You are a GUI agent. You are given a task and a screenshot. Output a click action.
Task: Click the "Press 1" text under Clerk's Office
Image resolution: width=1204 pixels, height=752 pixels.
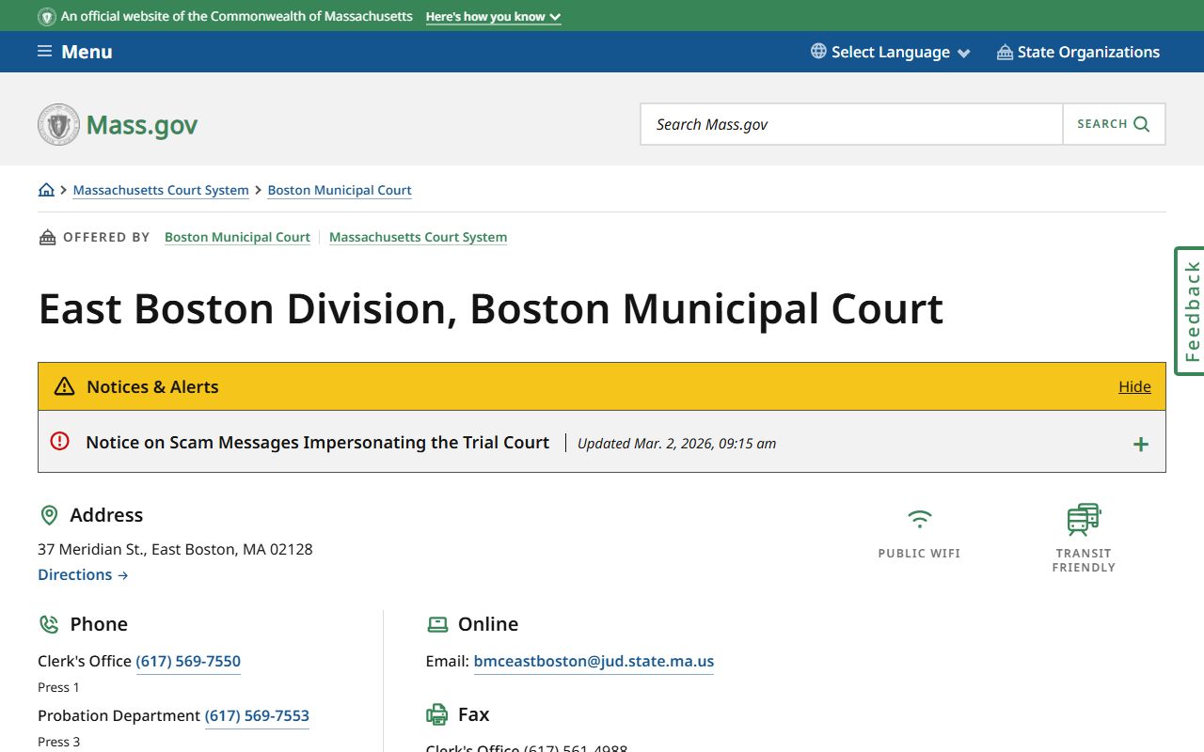(x=58, y=687)
